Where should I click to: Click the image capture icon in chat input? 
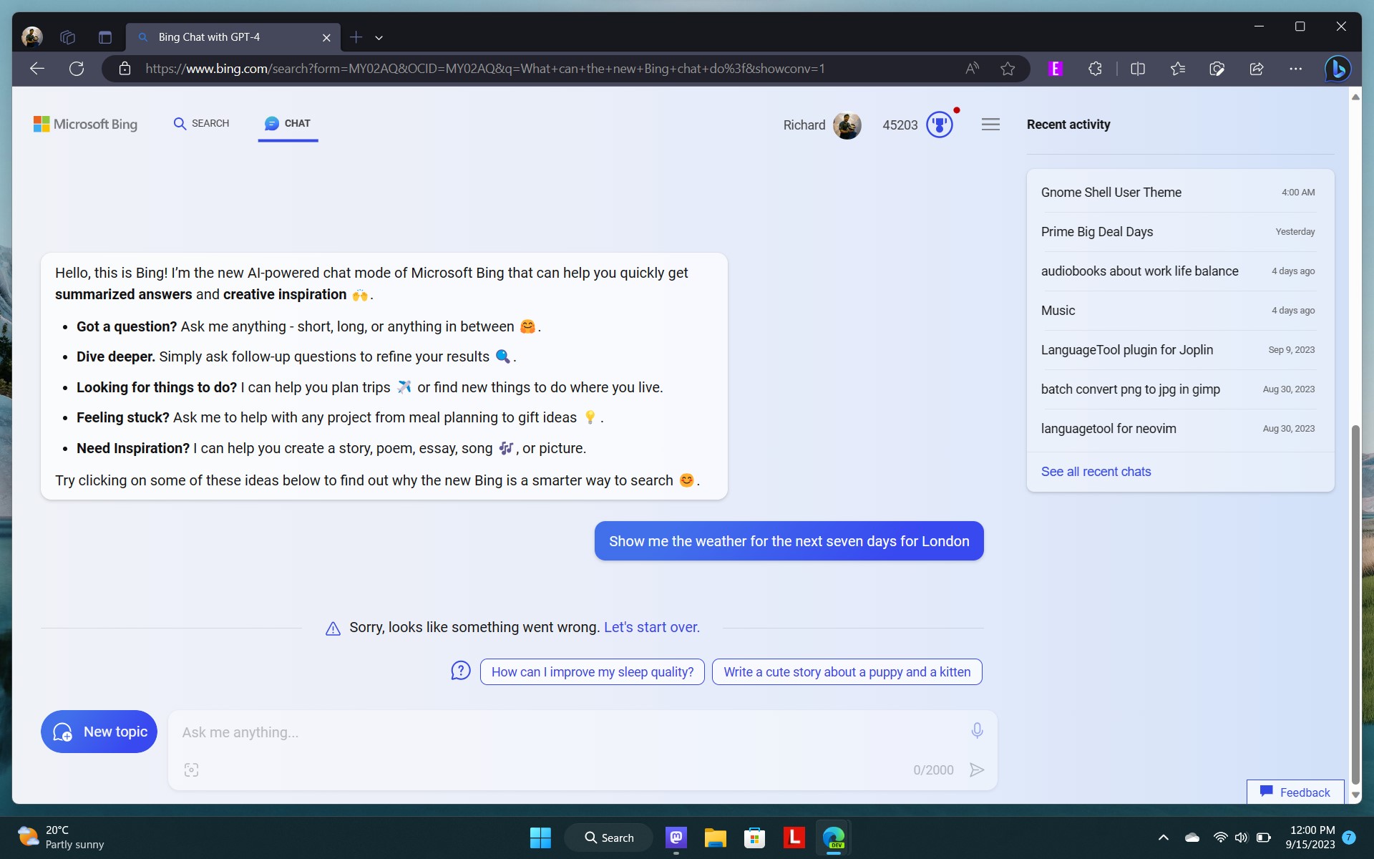click(x=191, y=770)
